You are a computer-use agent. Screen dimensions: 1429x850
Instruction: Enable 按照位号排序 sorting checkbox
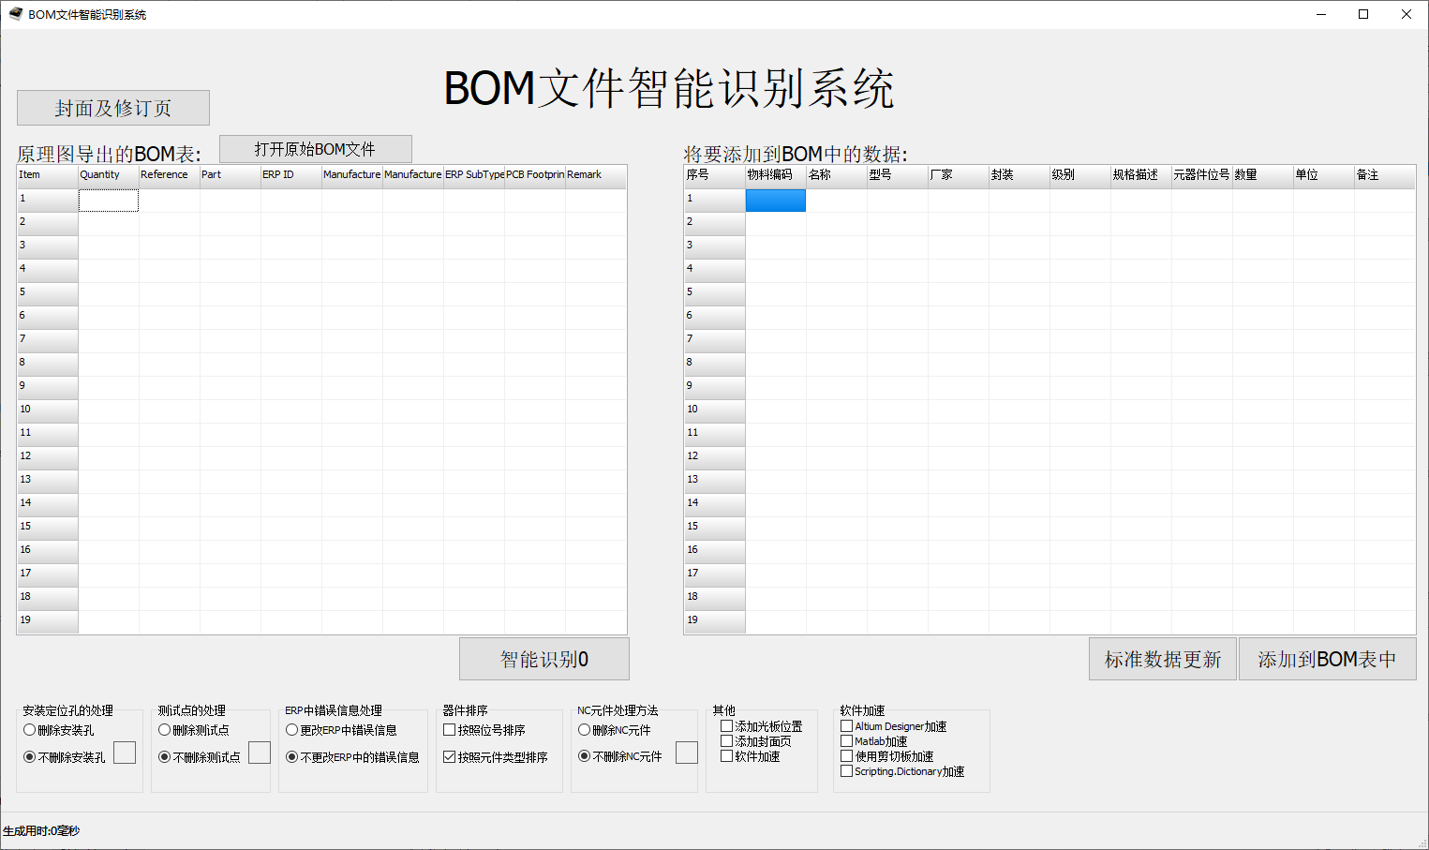coord(448,729)
